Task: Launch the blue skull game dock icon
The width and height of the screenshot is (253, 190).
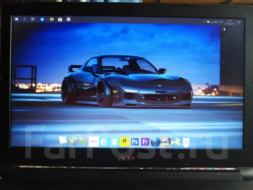Action: [155, 142]
